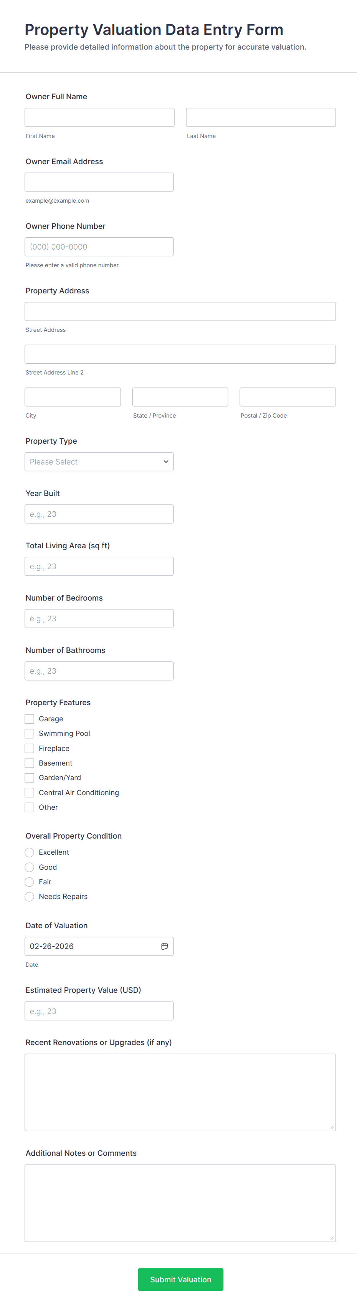Click the Estimated Property Value field
357x1310 pixels.
pyautogui.click(x=99, y=1011)
